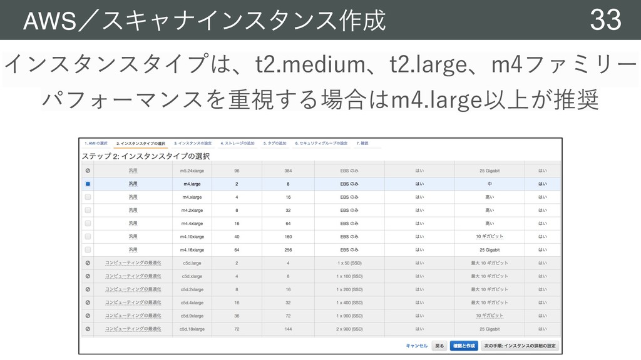
Task: Click 次の手順: インスタンスの詳細の設定 button
Action: pyautogui.click(x=520, y=346)
